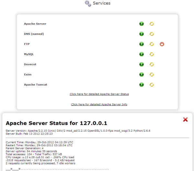Click the green running status icon for FTP
194x171 pixels.
(x=141, y=44)
